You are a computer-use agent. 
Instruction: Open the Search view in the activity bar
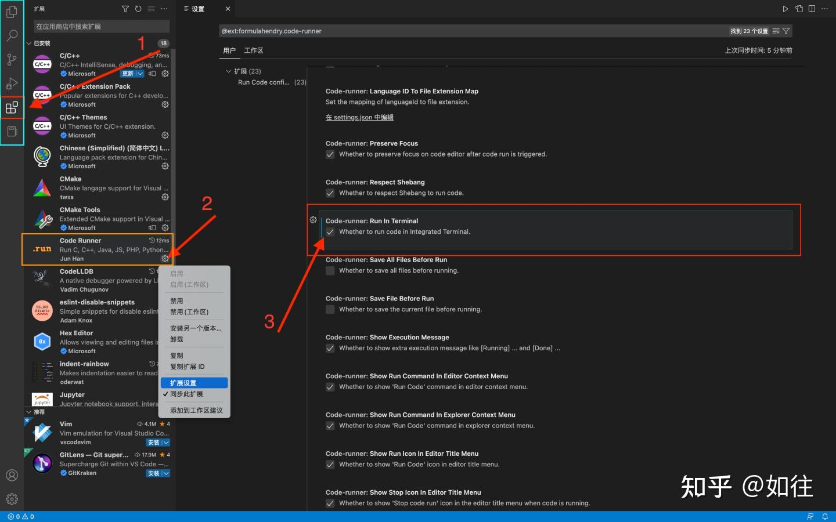point(12,35)
